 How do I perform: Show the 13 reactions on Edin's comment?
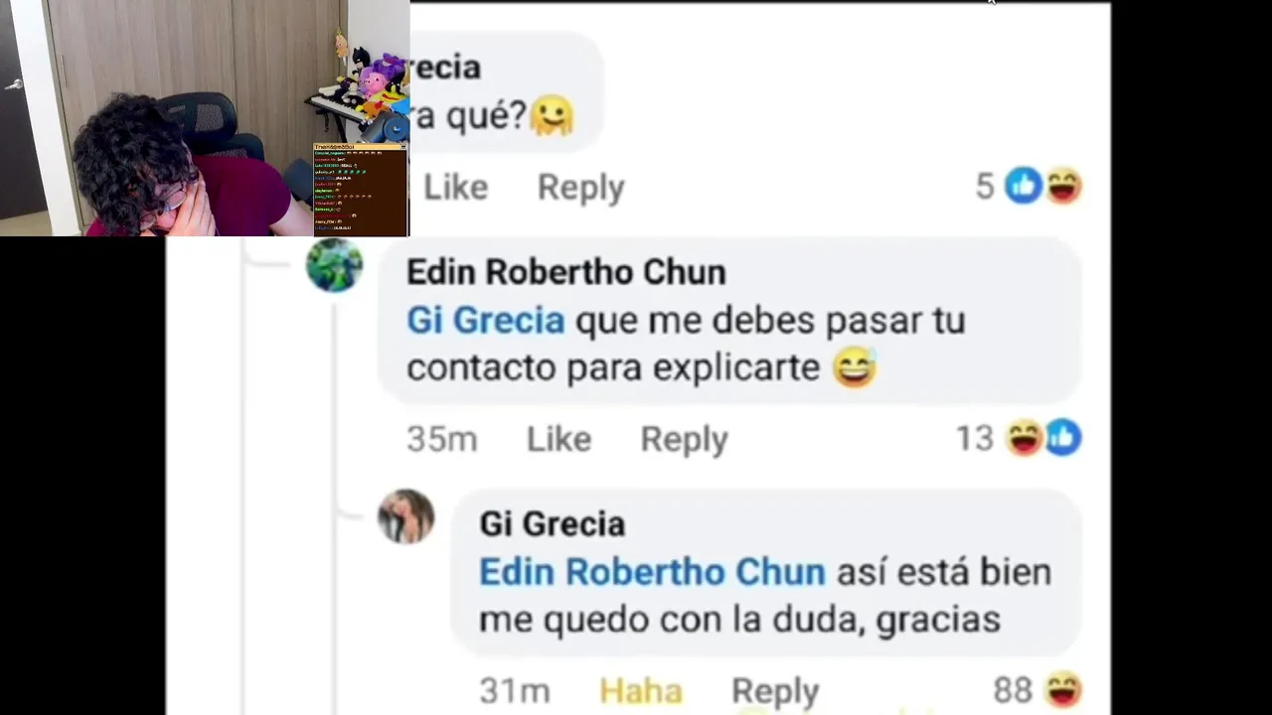(975, 439)
